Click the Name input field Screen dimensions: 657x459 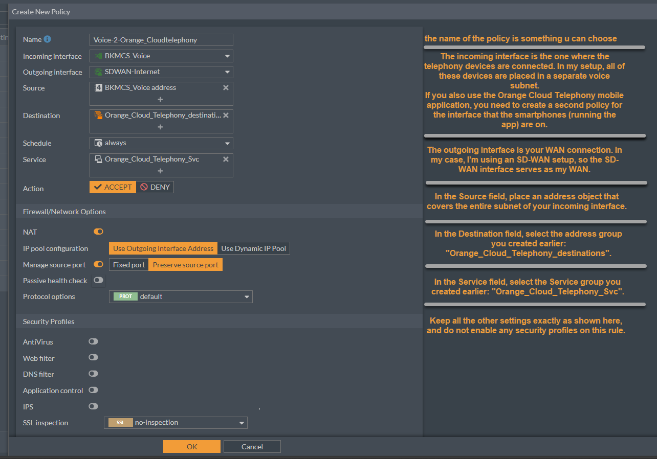pos(161,39)
